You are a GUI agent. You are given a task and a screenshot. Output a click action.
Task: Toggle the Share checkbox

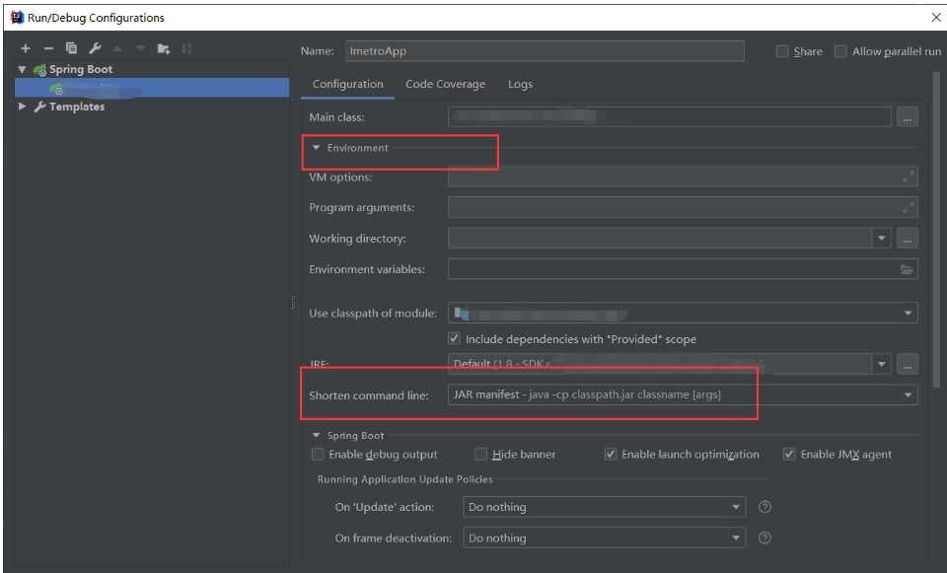(782, 51)
